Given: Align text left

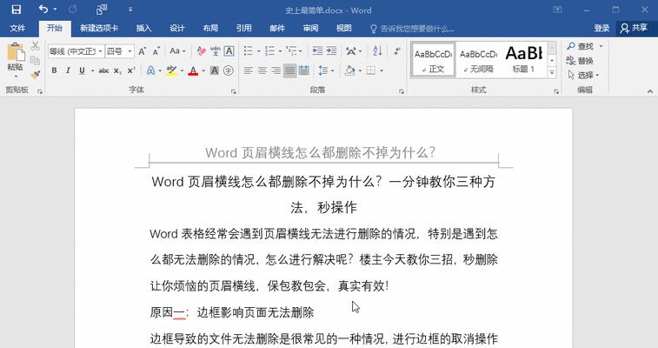Looking at the screenshot, I should pyautogui.click(x=249, y=70).
